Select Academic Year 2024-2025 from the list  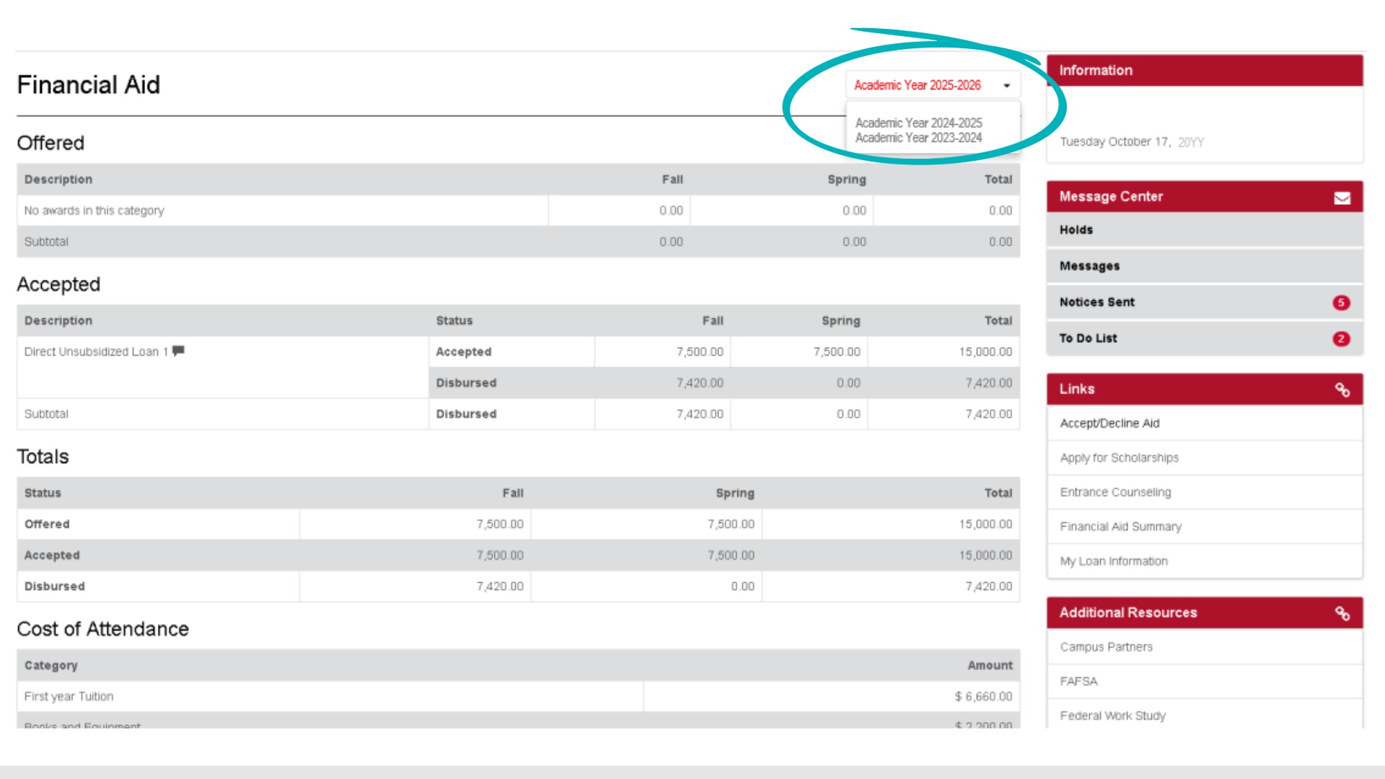tap(918, 123)
